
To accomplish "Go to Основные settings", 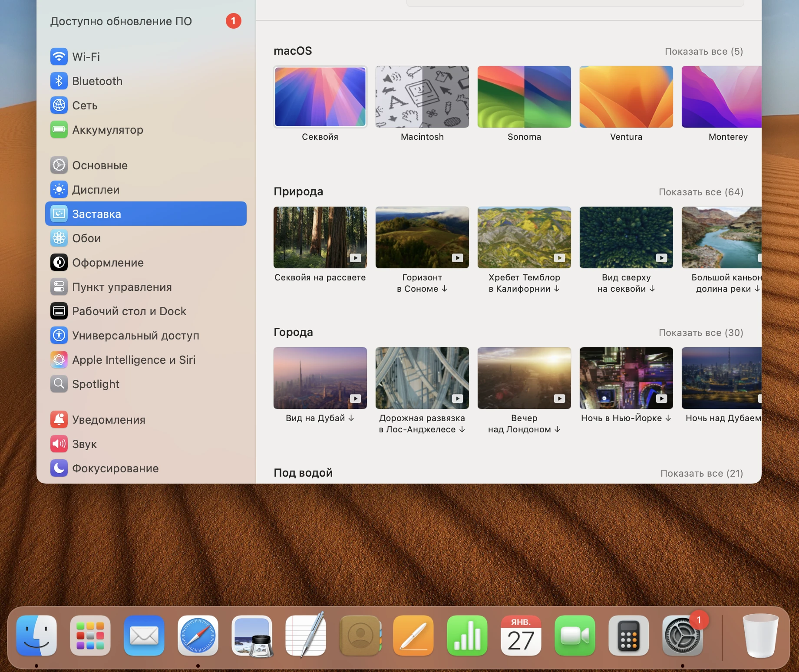I will pyautogui.click(x=145, y=165).
